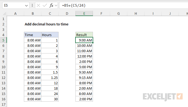Select the result cell 12:00 PM
The image size is (188, 107).
point(84,56)
